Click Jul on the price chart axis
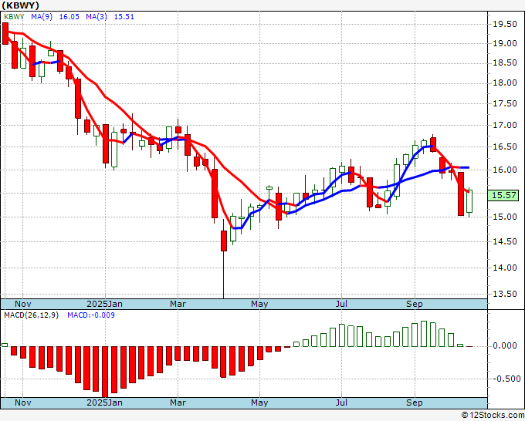 click(x=341, y=304)
